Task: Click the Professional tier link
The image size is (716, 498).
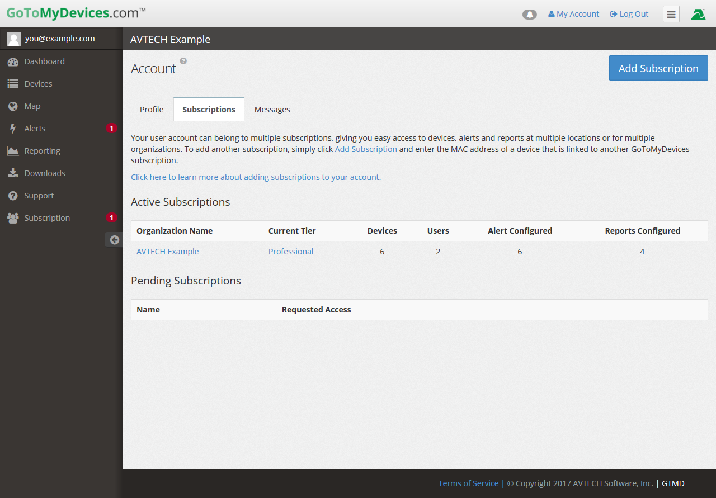Action: coord(290,252)
